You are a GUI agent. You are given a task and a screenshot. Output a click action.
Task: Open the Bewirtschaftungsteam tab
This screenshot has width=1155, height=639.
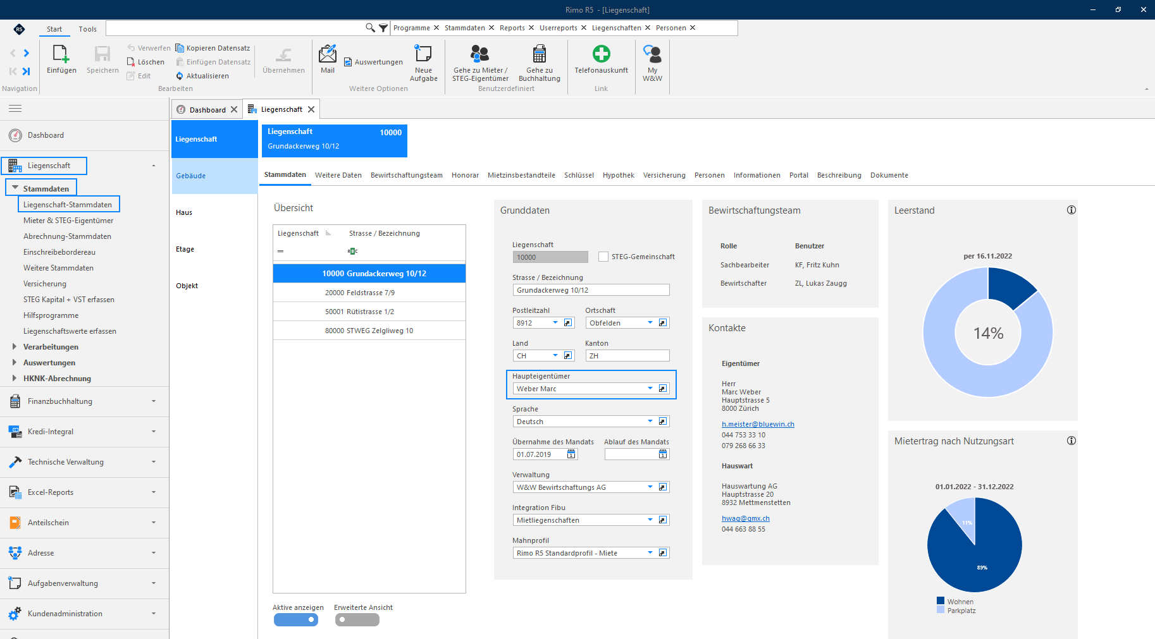click(407, 175)
